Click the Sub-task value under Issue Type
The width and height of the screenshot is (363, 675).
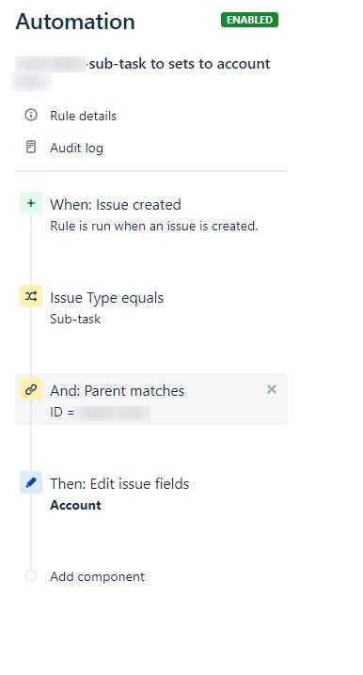coord(75,319)
